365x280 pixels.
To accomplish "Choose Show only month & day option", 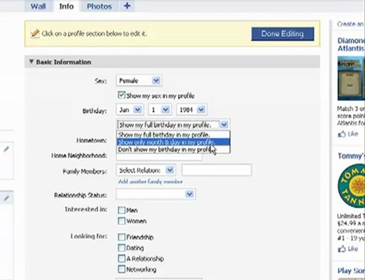I will point(173,142).
